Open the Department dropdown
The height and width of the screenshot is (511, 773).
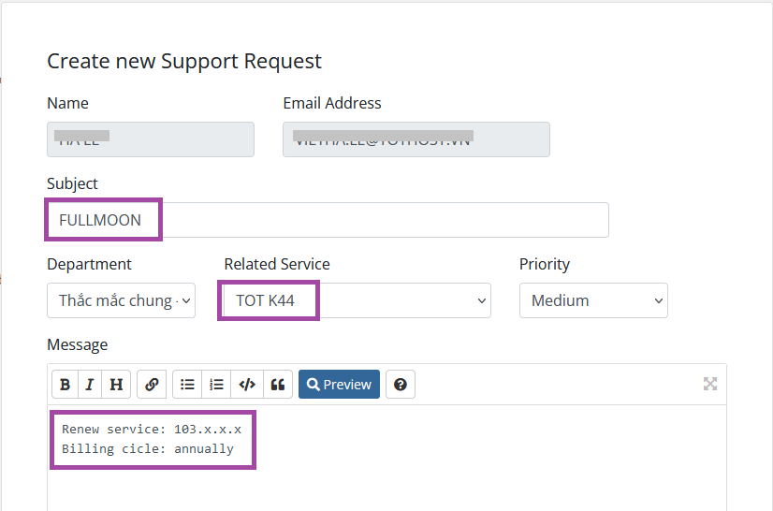121,300
